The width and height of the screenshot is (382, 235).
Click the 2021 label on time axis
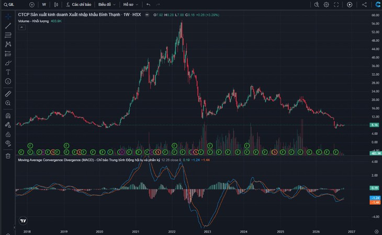136,231
